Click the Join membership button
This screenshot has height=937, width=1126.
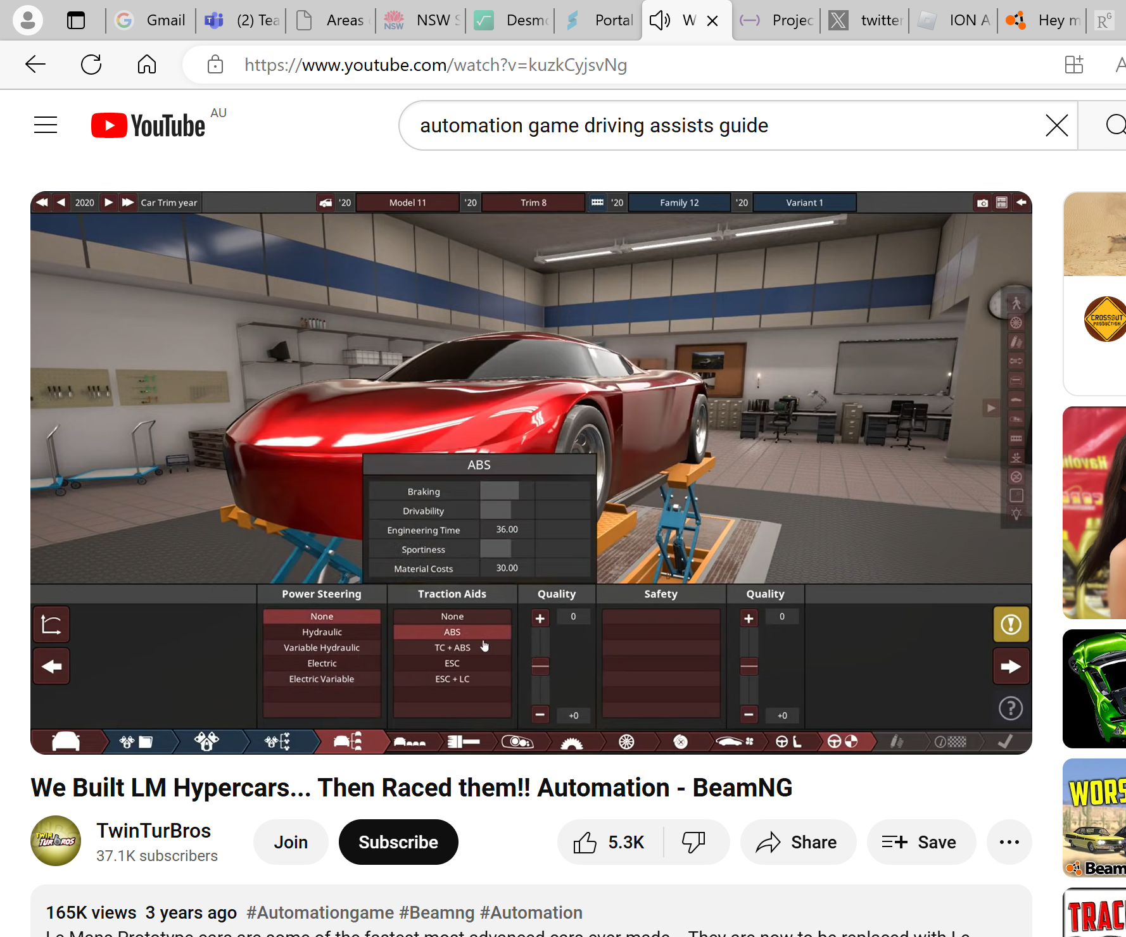pyautogui.click(x=291, y=842)
